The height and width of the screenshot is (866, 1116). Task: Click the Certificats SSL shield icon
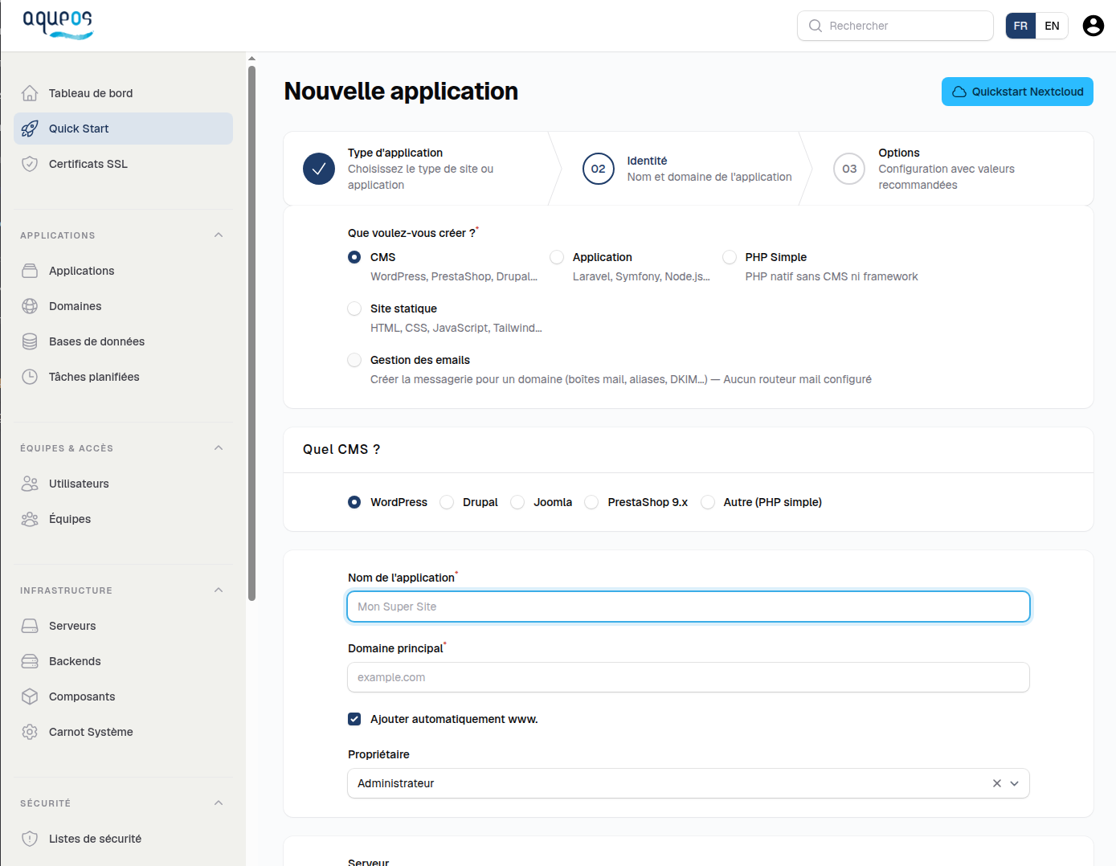tap(30, 164)
